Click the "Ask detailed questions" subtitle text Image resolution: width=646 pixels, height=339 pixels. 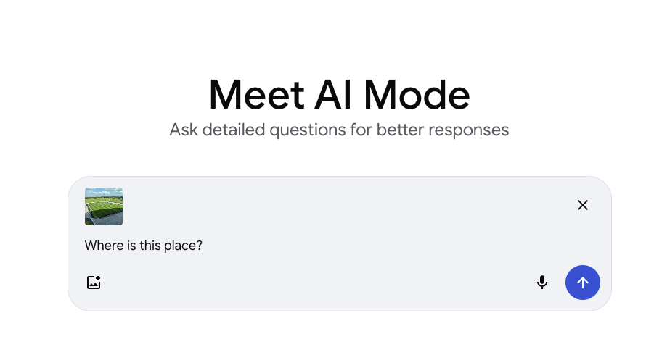click(x=339, y=130)
